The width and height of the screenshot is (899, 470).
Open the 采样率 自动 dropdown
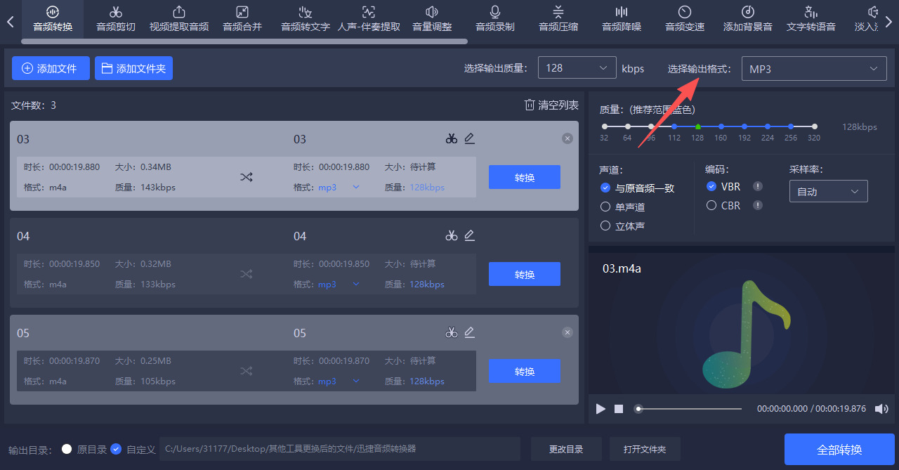(x=829, y=191)
